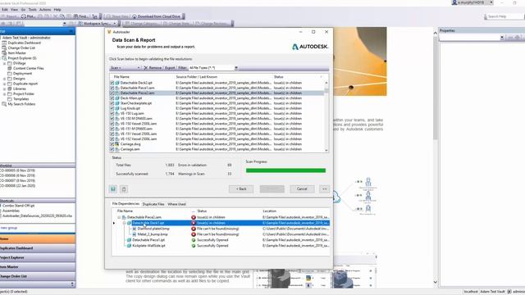Open the All File Types filter dropdown
The width and height of the screenshot is (525, 295).
(x=236, y=68)
